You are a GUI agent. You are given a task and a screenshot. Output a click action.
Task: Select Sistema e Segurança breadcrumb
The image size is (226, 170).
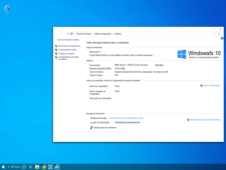(103, 34)
